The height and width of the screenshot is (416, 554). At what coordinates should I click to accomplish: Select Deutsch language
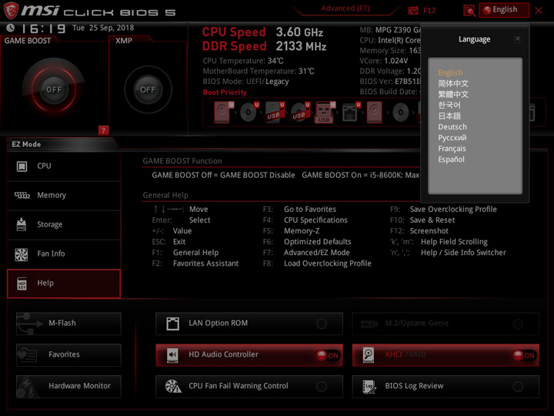[452, 126]
